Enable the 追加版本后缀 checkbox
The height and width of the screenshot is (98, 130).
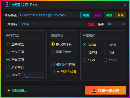[53, 64]
